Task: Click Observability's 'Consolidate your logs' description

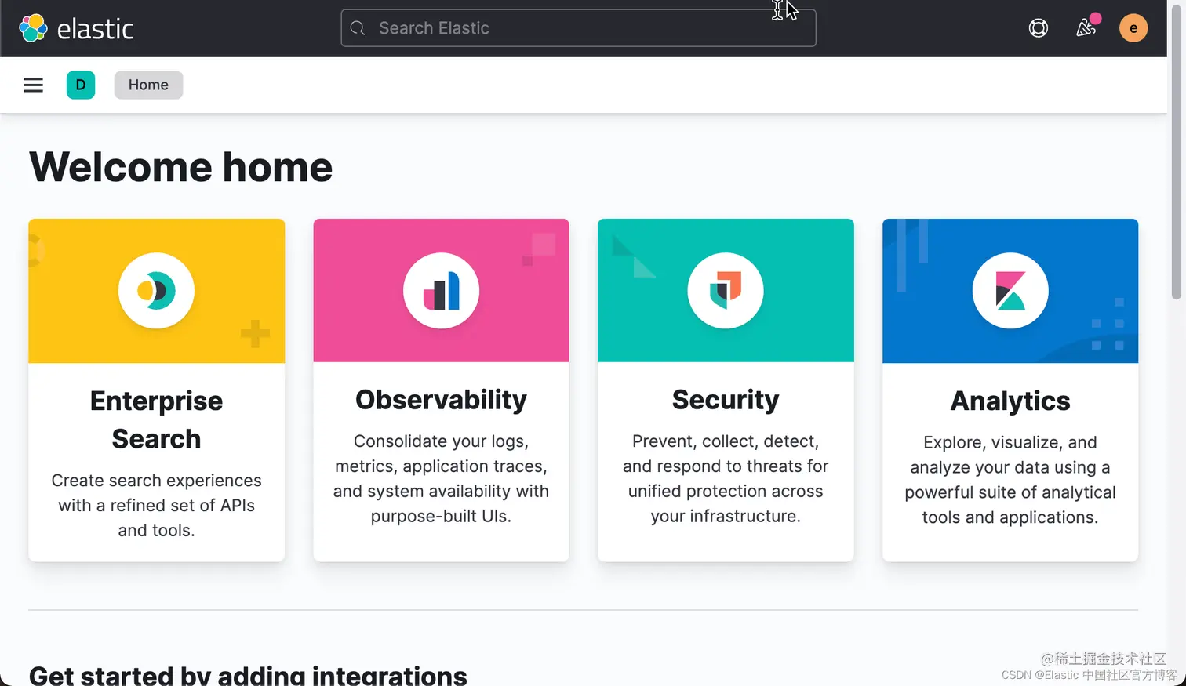Action: [441, 478]
